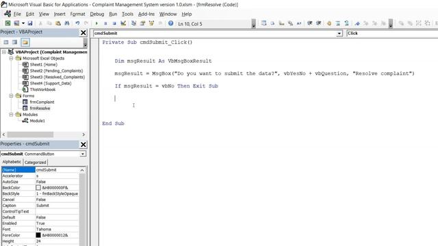The image size is (438, 246).
Task: Open the Edit menu
Action: pyautogui.click(x=29, y=14)
